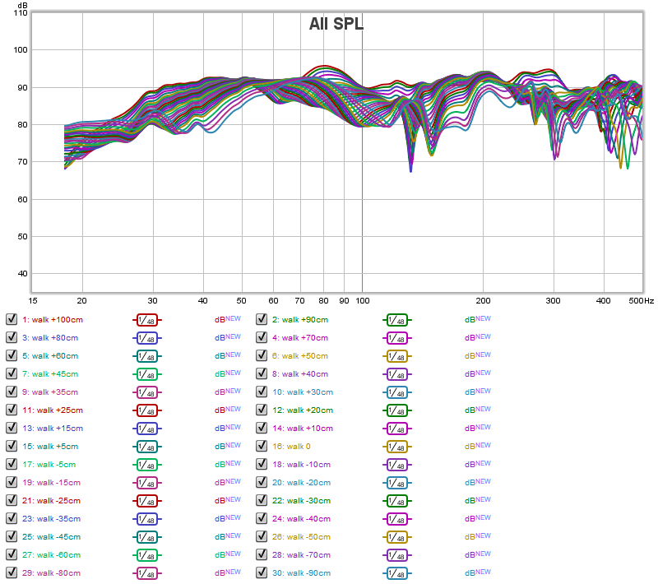This screenshot has width=658, height=584.
Task: Toggle the walk -90cm checkbox
Action: coord(262,572)
